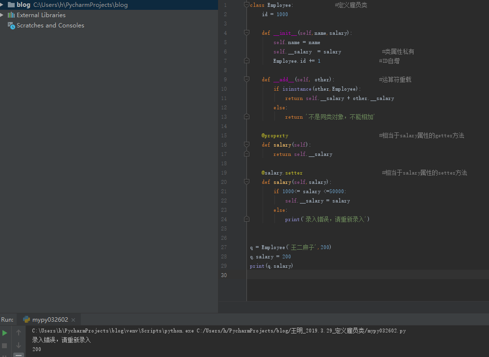Click the up arrow in Run console toolbar
Screen dimensions: 489x357
[19, 332]
